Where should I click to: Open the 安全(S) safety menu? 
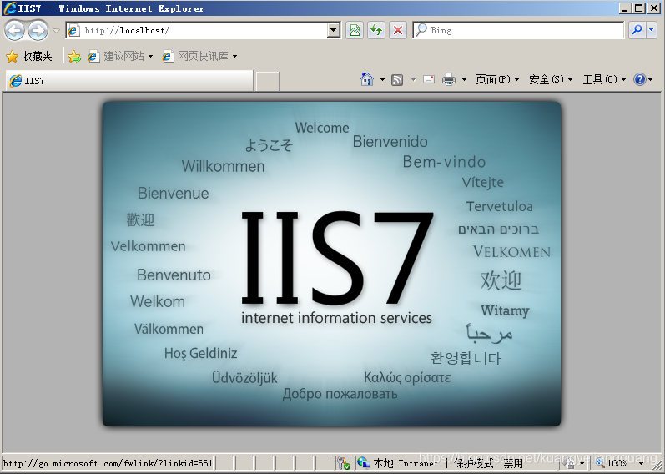(x=551, y=79)
